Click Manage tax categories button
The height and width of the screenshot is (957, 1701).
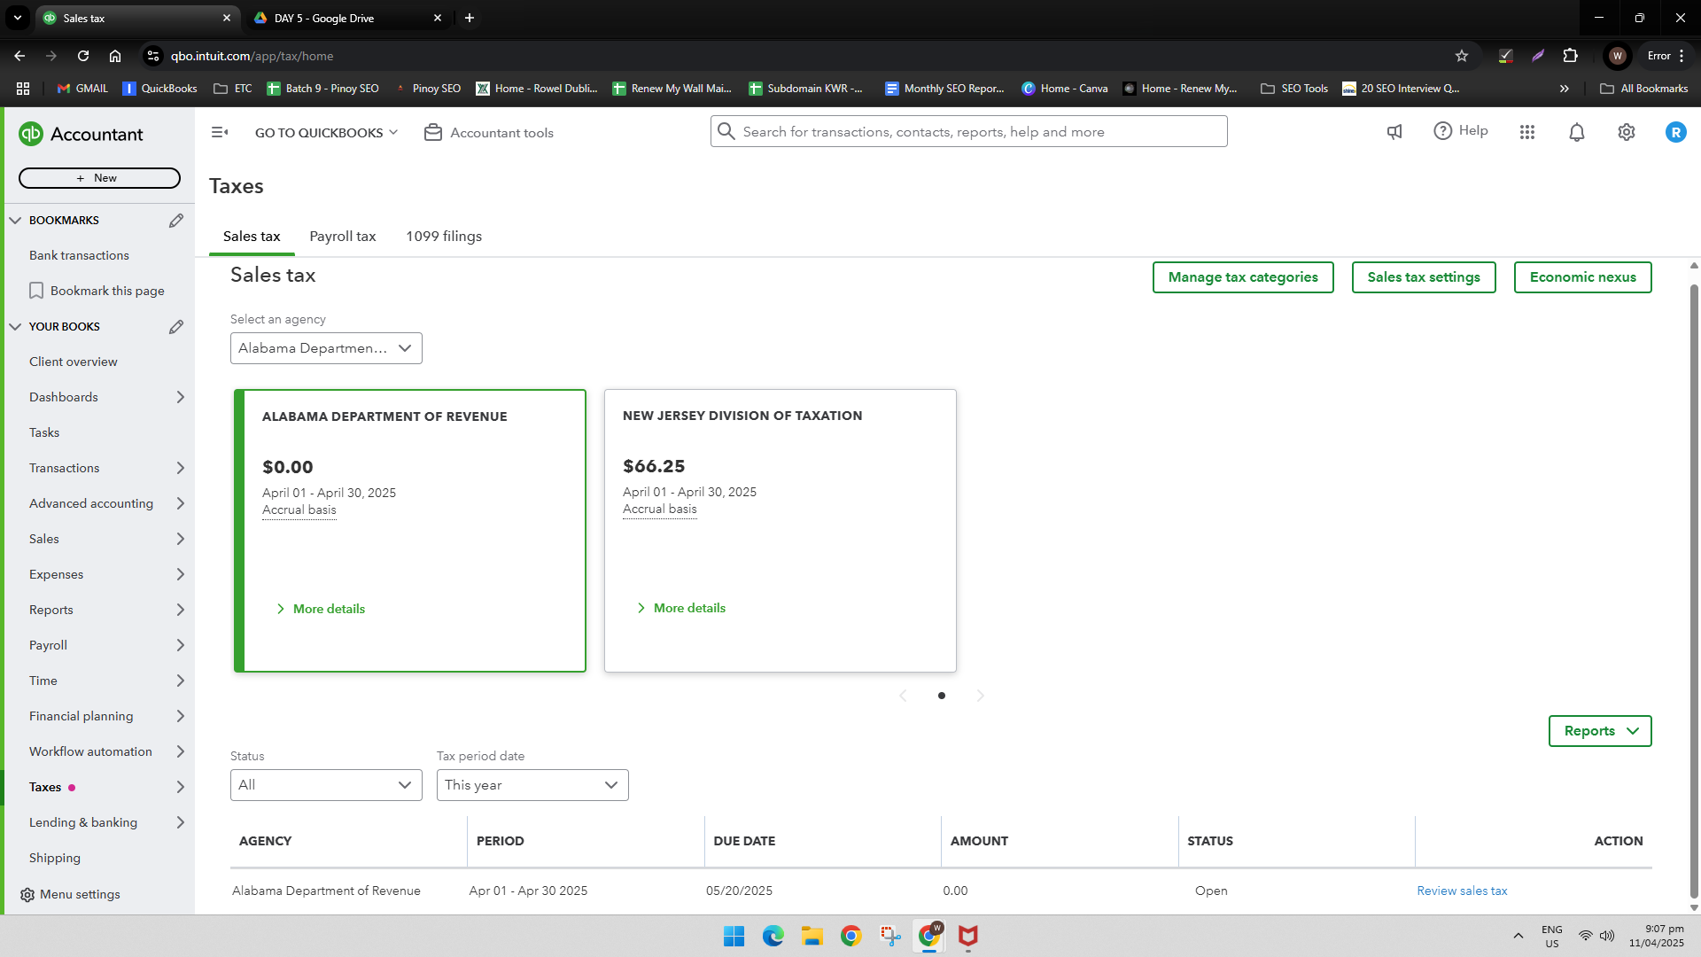point(1243,277)
